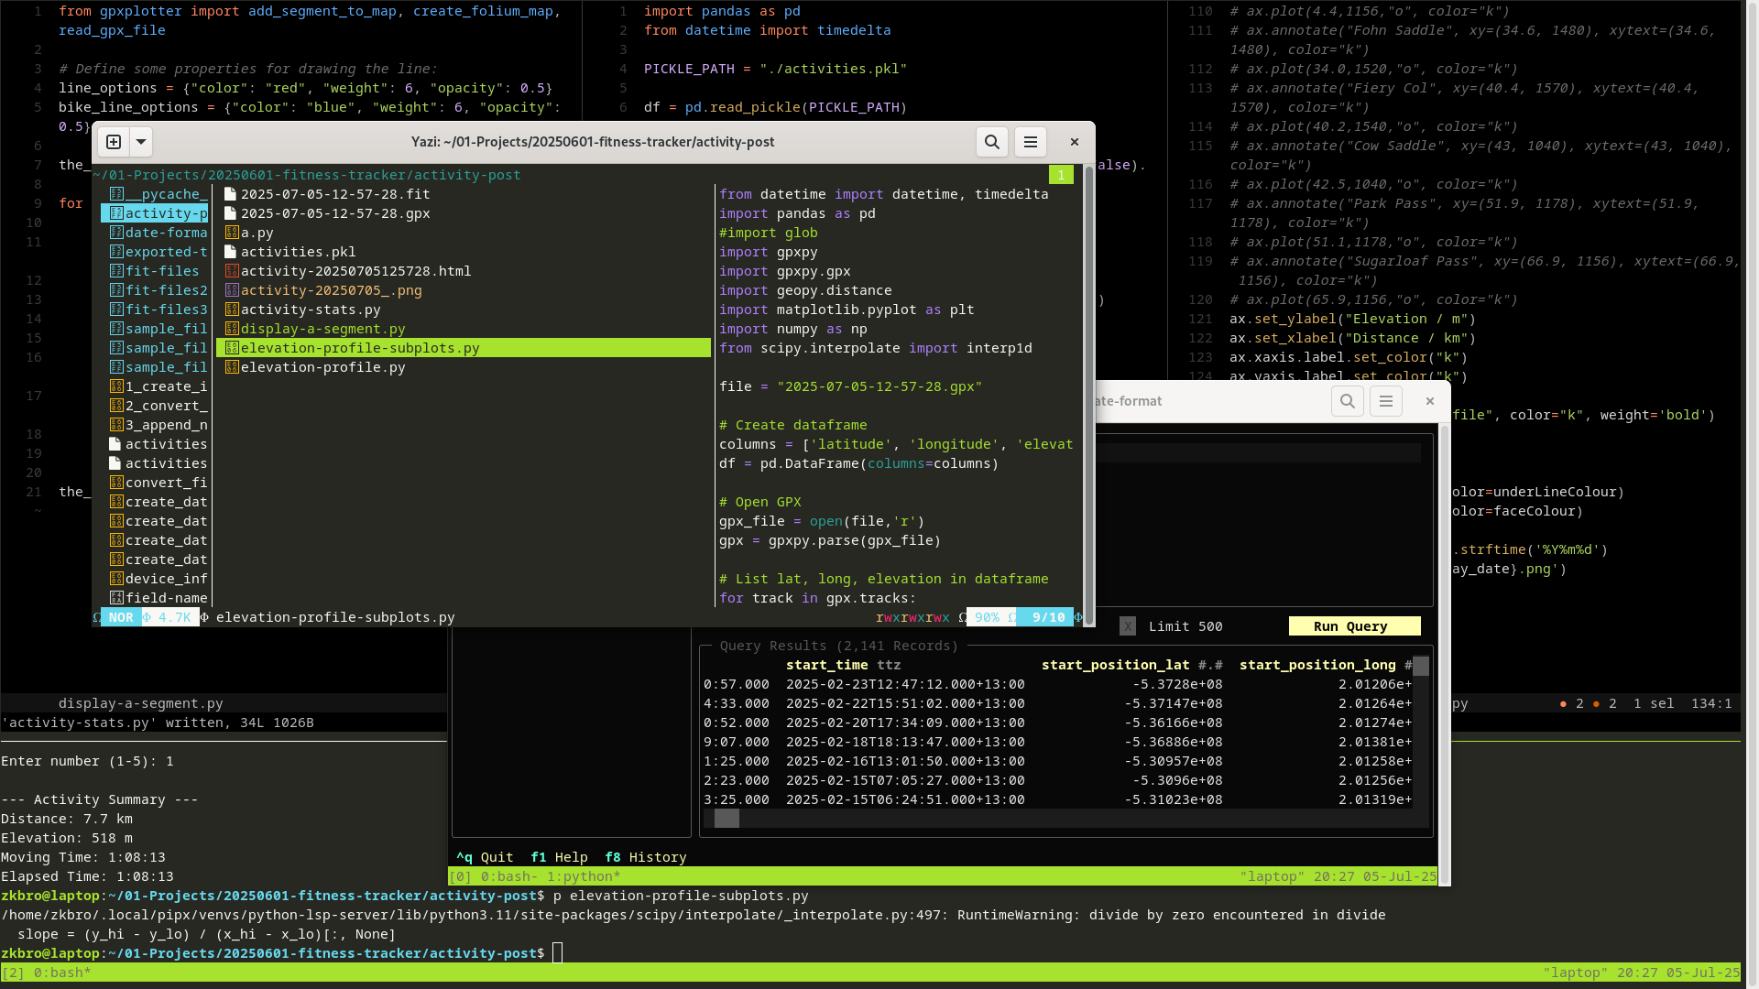Click ^q Quit shortcut label
Image resolution: width=1759 pixels, height=989 pixels.
(485, 857)
